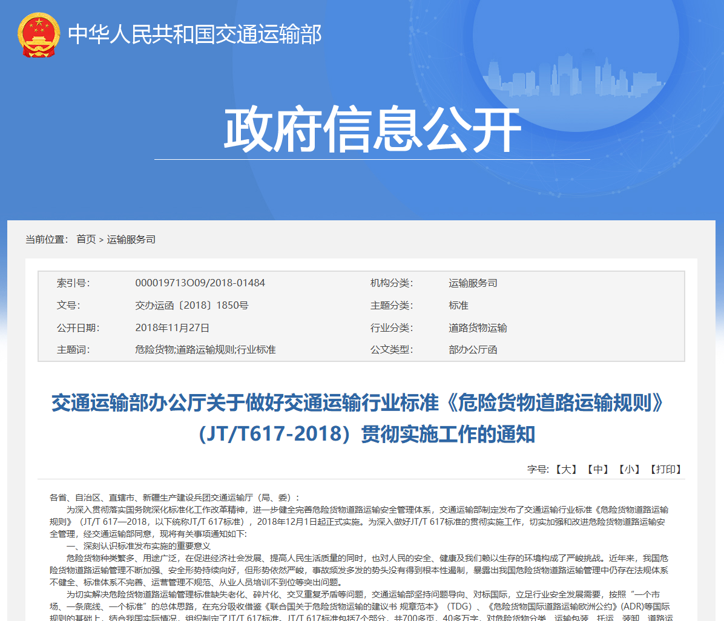The image size is (724, 621).
Task: Click the index number 000019713O09/2018-01484
Action: [x=200, y=283]
